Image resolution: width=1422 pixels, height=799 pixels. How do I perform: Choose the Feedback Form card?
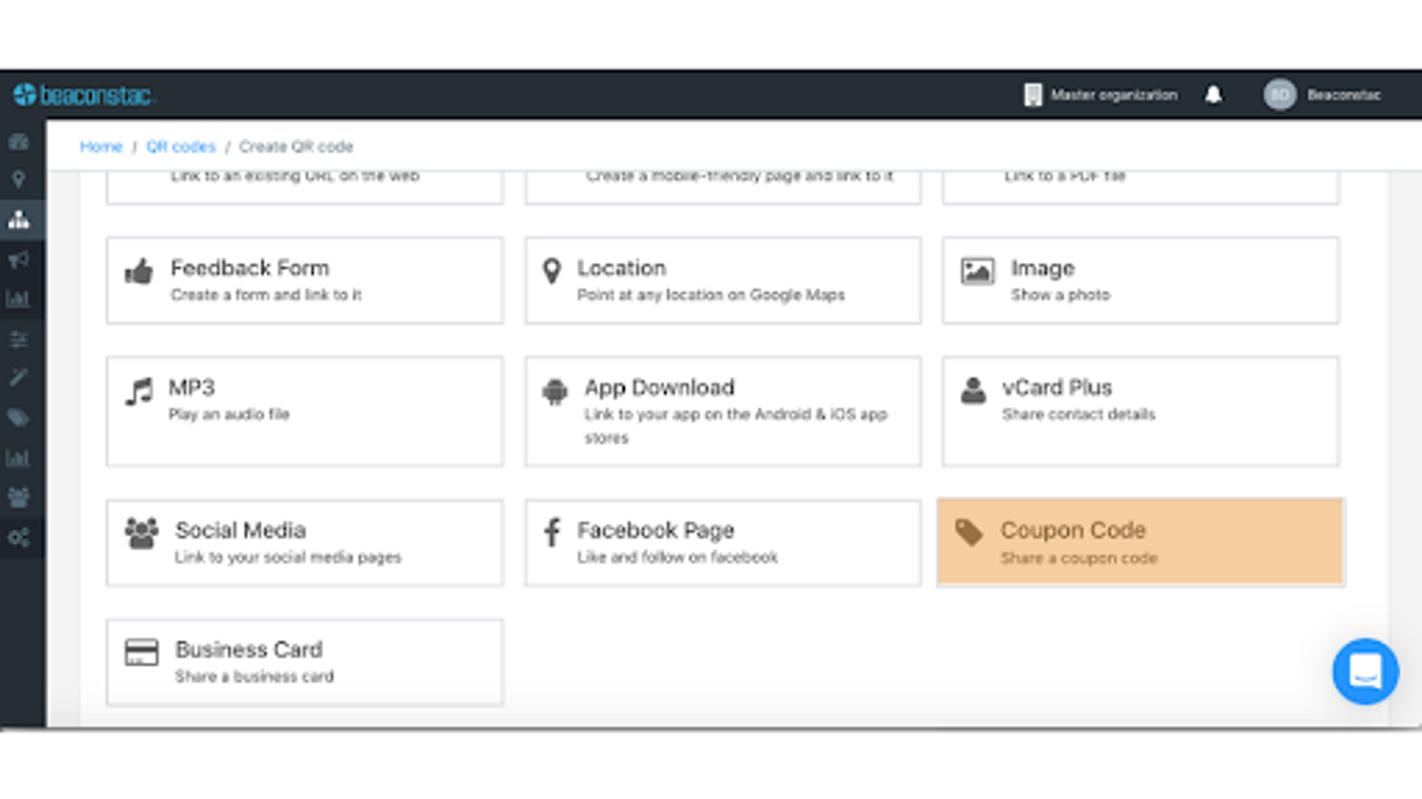(305, 280)
